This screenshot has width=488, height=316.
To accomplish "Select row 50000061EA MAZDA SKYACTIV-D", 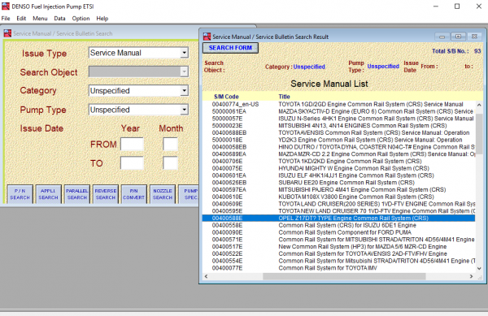I will (338, 111).
